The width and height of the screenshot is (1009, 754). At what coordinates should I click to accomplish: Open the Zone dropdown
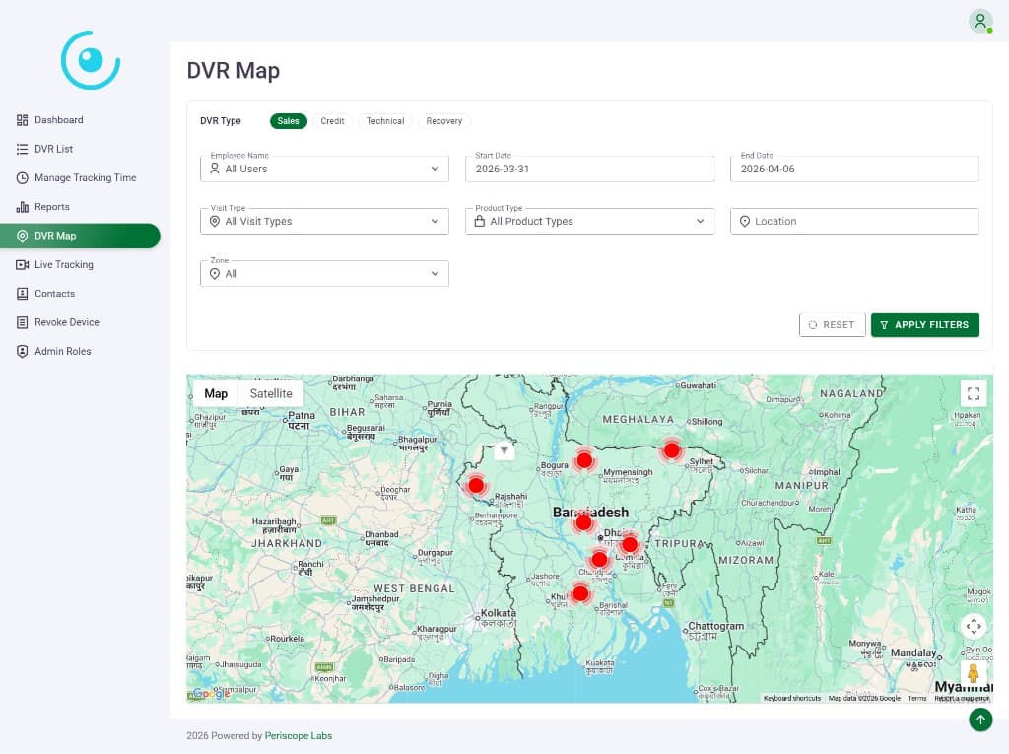[324, 273]
